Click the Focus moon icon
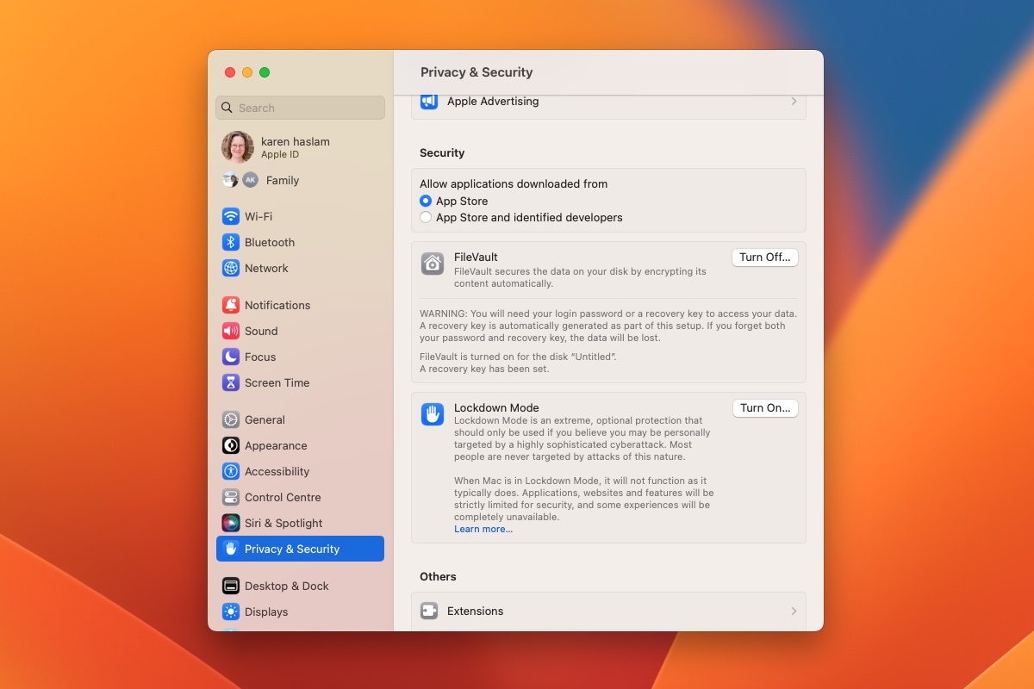1034x689 pixels. point(230,357)
